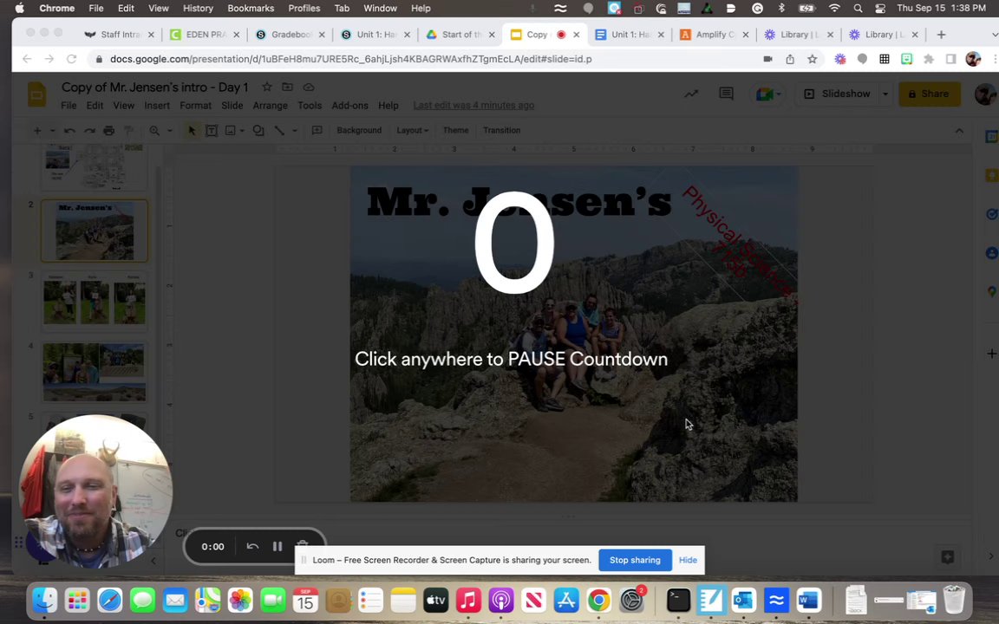Image resolution: width=999 pixels, height=624 pixels.
Task: Open the Apple menu
Action: point(19,9)
